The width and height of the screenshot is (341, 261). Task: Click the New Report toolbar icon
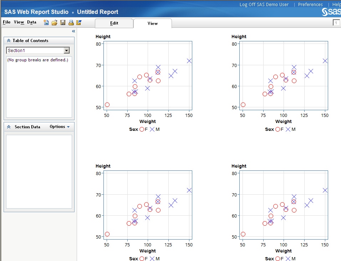46,22
